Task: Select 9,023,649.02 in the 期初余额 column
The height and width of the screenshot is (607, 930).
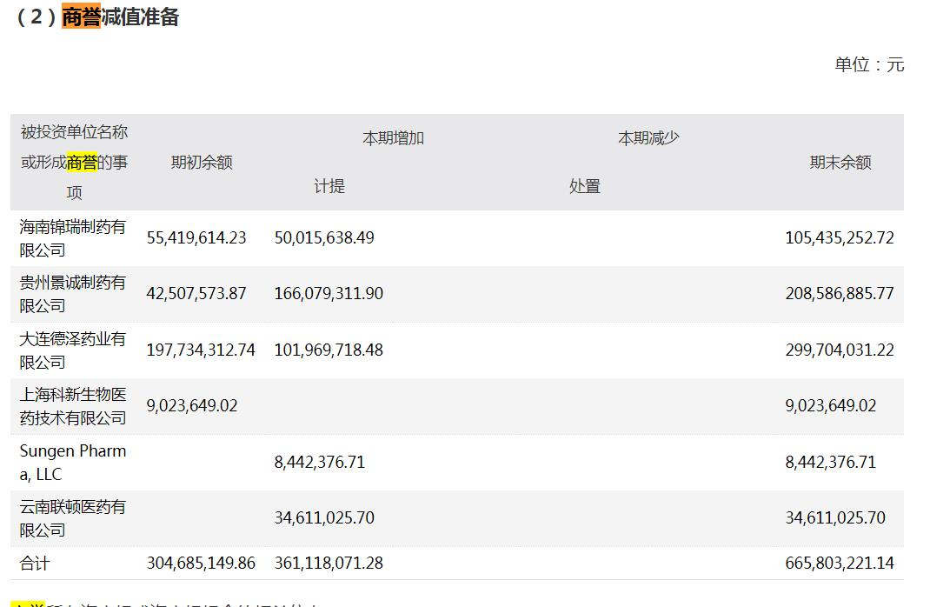Action: (192, 406)
